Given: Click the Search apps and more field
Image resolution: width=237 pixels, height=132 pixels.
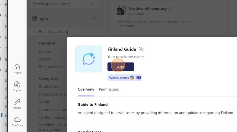Looking at the screenshot, I should 60,4.
